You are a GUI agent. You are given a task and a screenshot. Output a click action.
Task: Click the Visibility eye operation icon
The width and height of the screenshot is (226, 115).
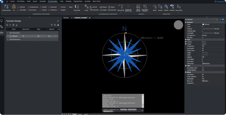(172, 7)
